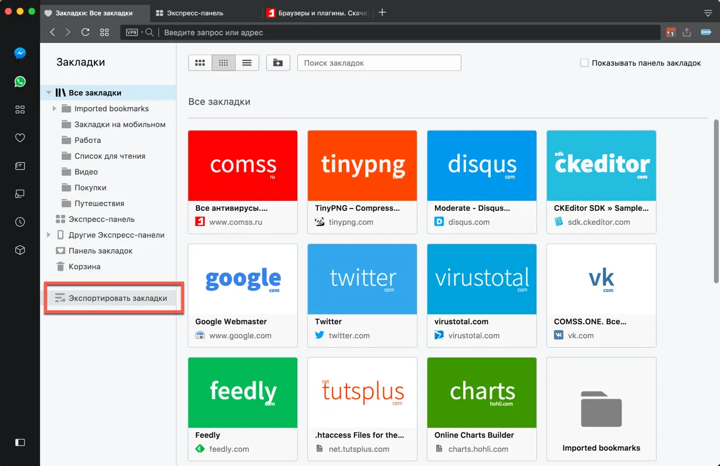Click the VPN badge in address bar
This screenshot has width=720, height=466.
pyautogui.click(x=132, y=32)
